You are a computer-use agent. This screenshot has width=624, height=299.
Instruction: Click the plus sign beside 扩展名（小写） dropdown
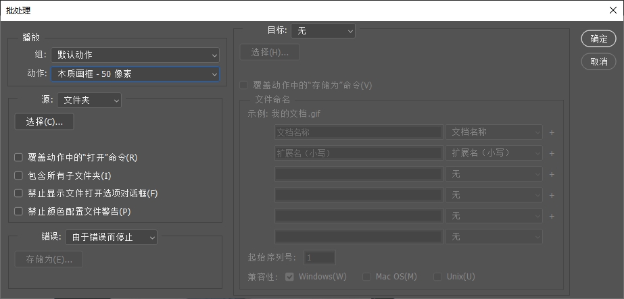552,154
